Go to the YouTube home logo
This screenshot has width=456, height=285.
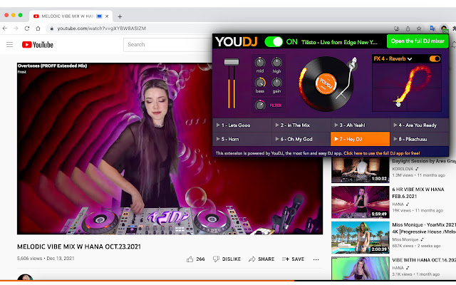pyautogui.click(x=38, y=44)
